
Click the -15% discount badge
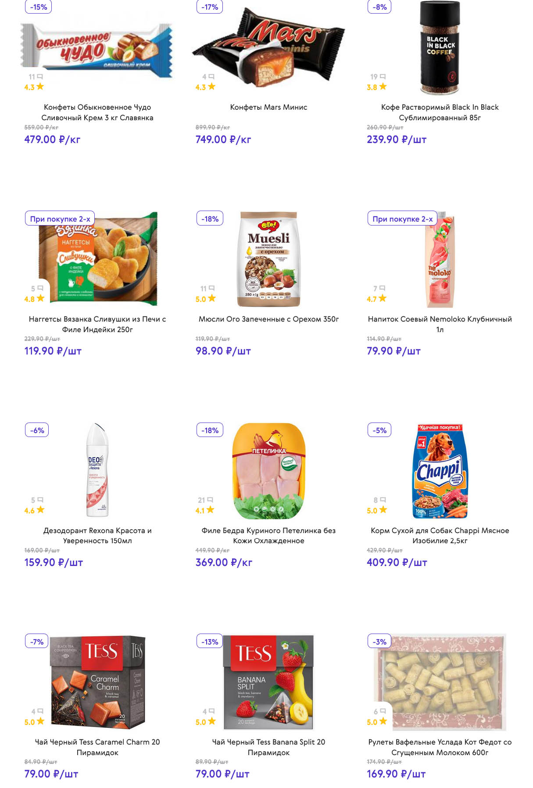[x=39, y=7]
